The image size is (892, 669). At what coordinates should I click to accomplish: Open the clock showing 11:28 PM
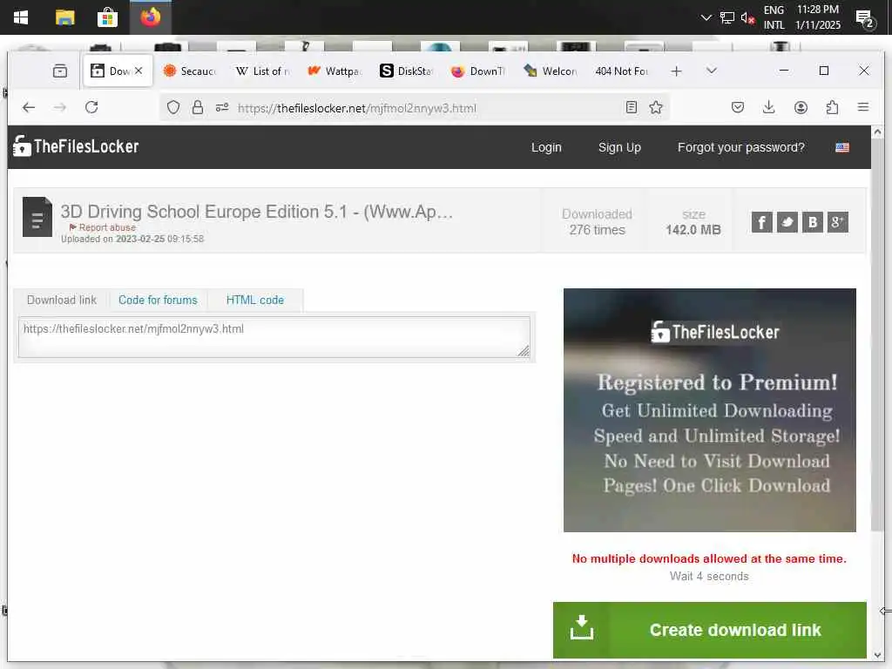(x=817, y=17)
